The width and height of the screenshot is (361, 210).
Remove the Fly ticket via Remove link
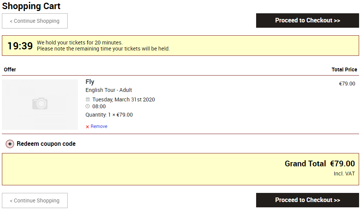99,126
